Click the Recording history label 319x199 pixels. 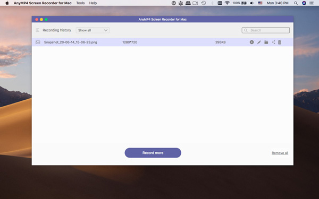tap(57, 30)
